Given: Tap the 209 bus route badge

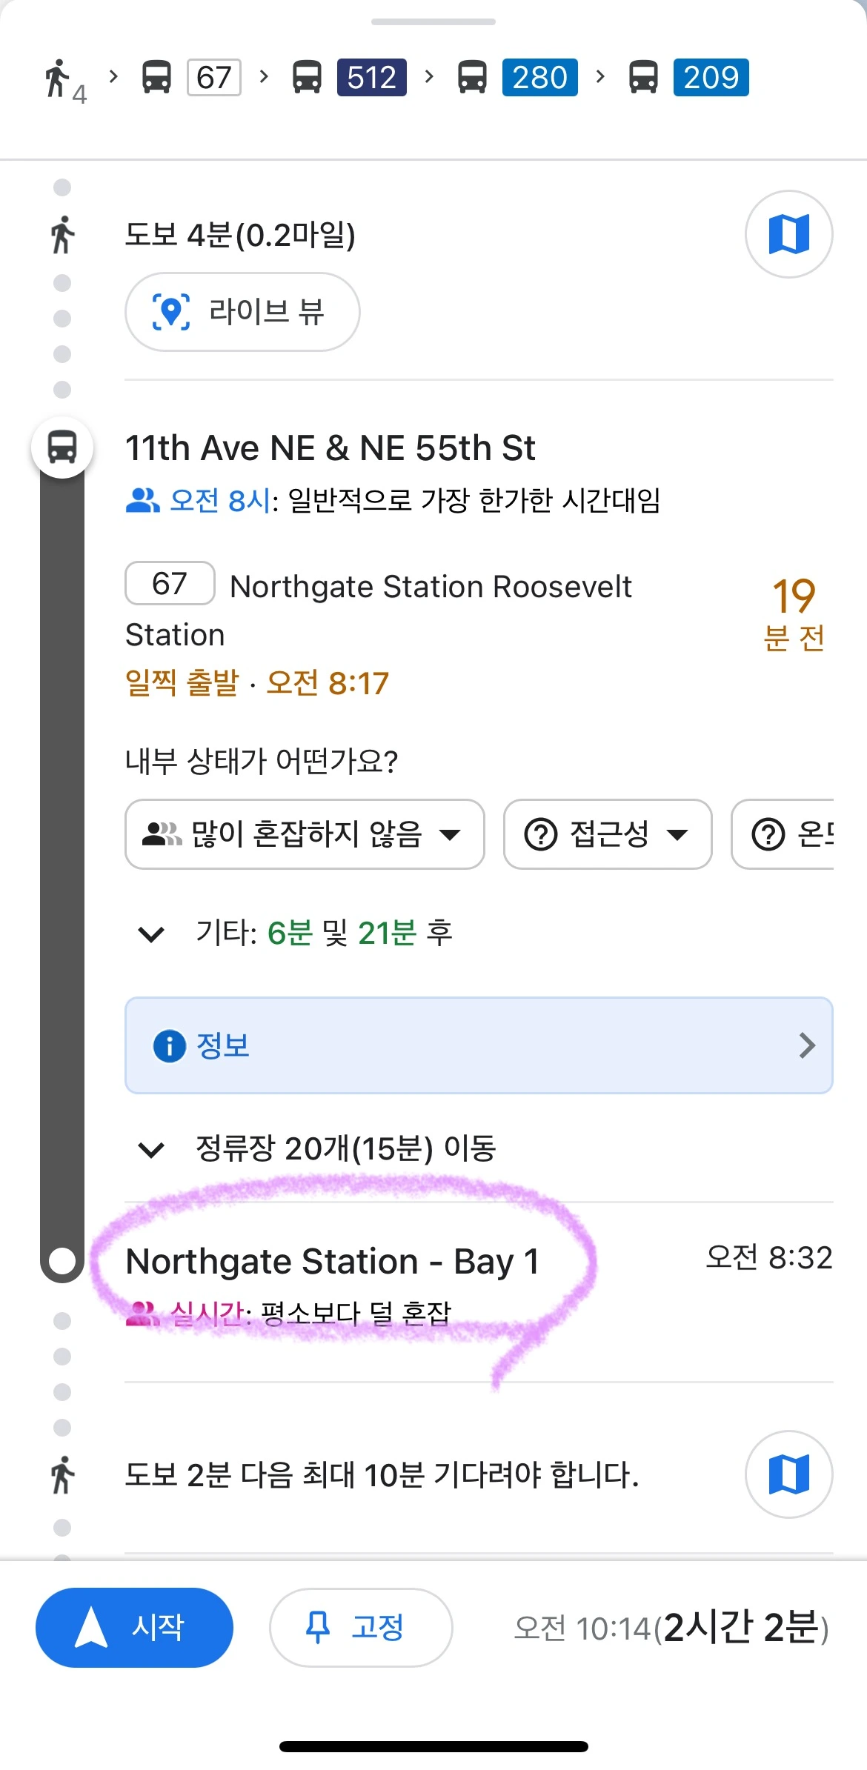Looking at the screenshot, I should pyautogui.click(x=711, y=77).
